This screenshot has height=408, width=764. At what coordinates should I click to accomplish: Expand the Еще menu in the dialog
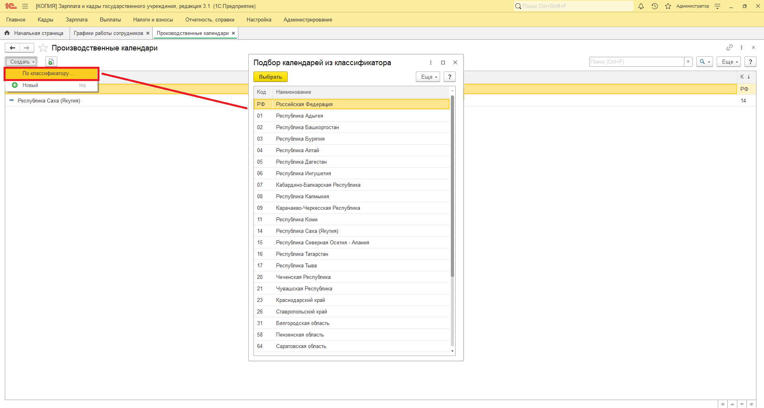pyautogui.click(x=428, y=77)
